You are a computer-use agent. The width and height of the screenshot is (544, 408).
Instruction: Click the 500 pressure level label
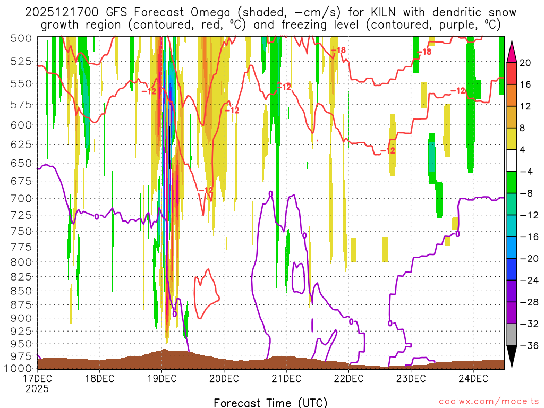[x=21, y=38]
